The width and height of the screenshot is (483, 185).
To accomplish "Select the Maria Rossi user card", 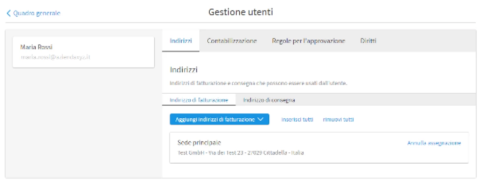I will [x=83, y=52].
